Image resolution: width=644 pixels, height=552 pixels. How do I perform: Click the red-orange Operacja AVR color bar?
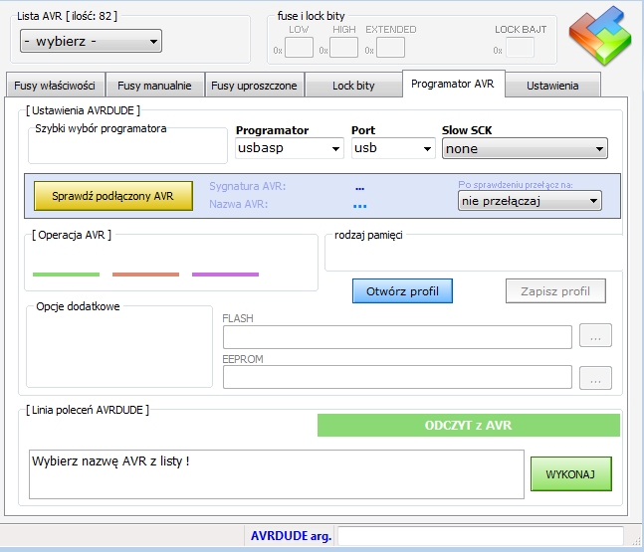point(145,275)
